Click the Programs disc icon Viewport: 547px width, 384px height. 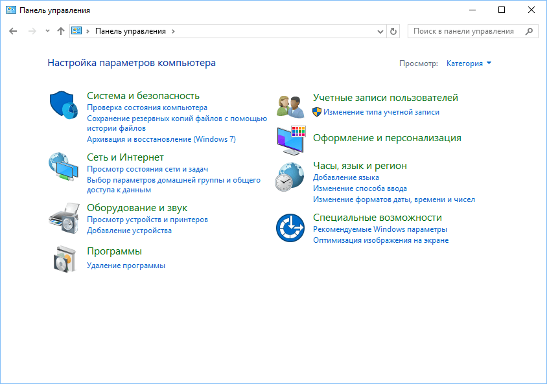tap(64, 258)
